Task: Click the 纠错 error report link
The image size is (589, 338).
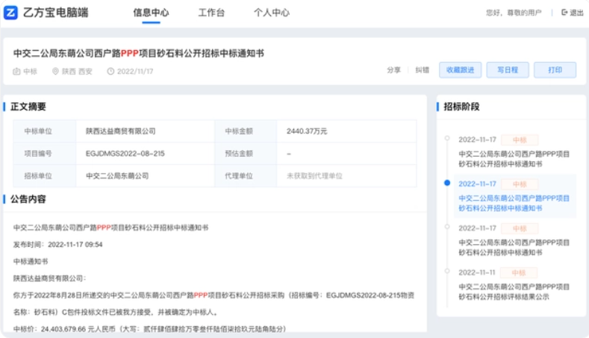Action: [x=423, y=70]
